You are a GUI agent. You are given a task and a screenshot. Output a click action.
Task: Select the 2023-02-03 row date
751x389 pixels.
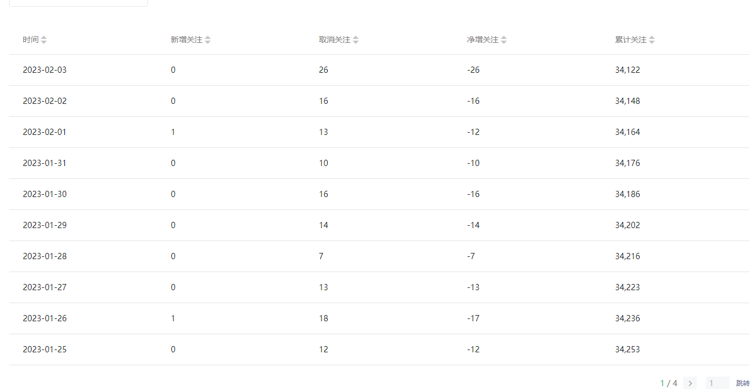[45, 70]
